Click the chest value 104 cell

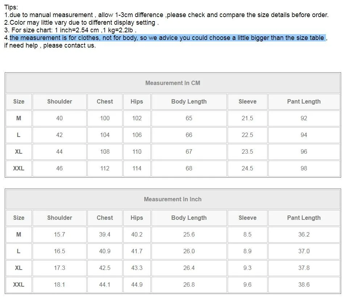(105, 135)
